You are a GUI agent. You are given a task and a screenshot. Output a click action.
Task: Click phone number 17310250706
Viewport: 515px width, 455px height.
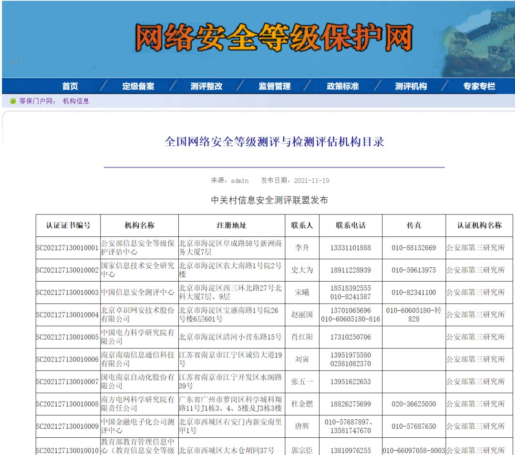pos(351,337)
